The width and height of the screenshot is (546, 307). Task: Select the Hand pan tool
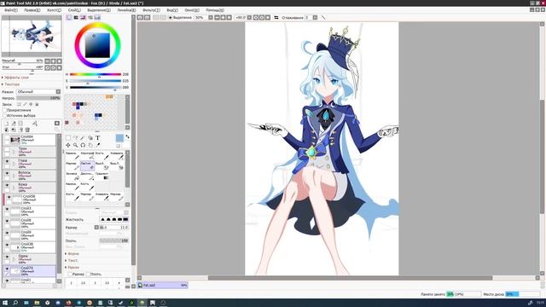[90, 145]
